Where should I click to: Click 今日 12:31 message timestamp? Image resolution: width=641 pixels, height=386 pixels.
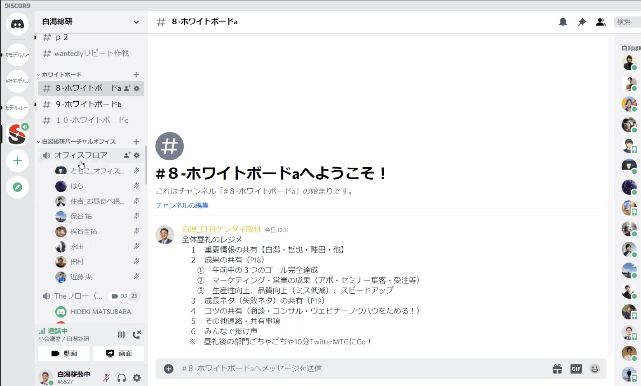(x=277, y=230)
